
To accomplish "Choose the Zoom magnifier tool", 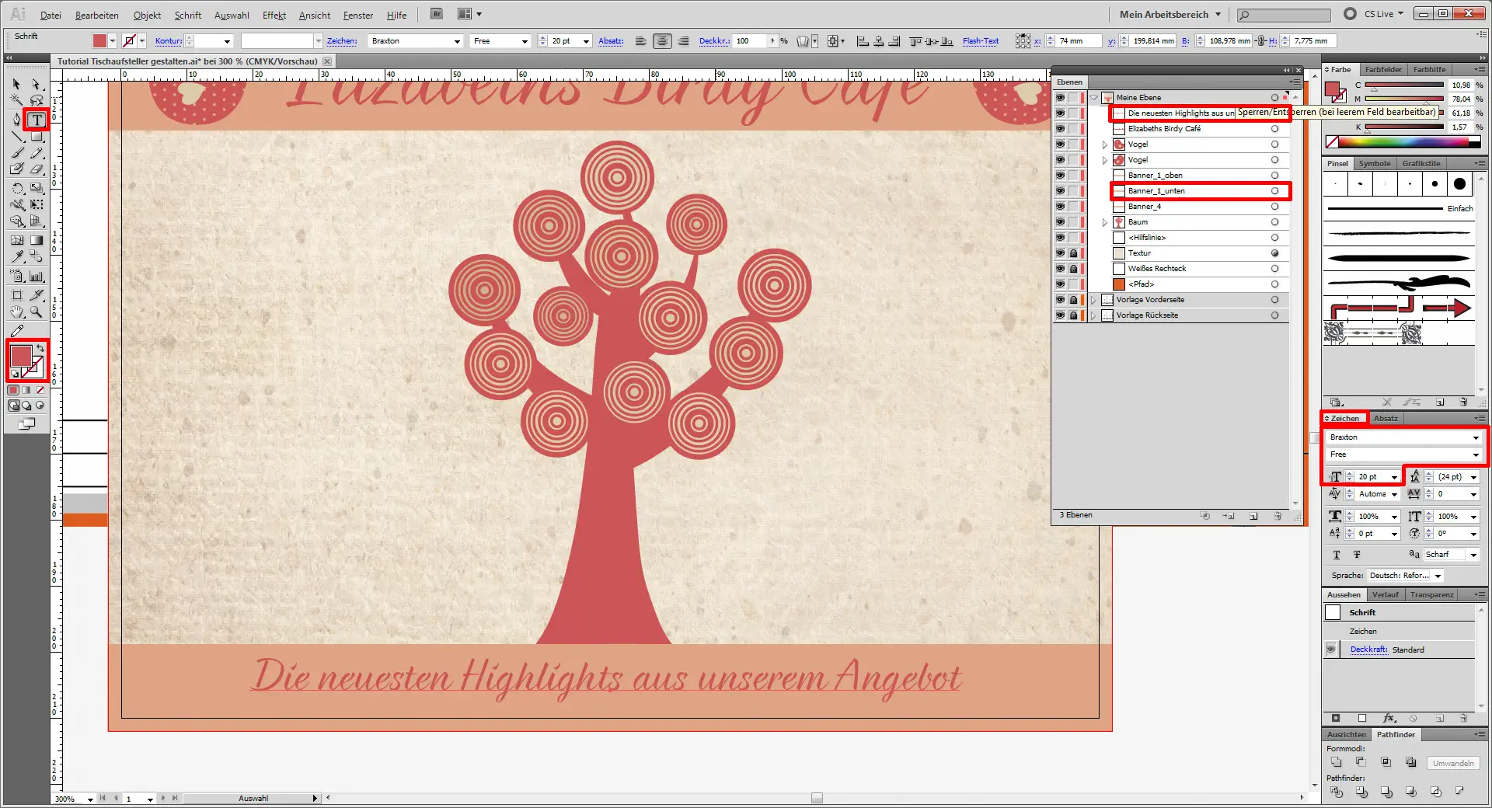I will pyautogui.click(x=37, y=312).
